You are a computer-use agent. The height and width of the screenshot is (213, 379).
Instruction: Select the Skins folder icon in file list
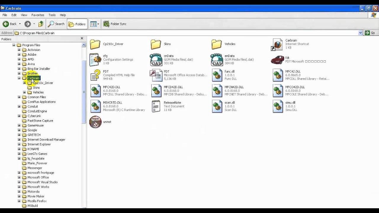click(156, 44)
